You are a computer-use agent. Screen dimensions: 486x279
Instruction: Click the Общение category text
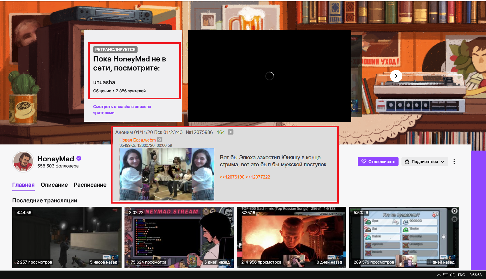[x=102, y=91]
